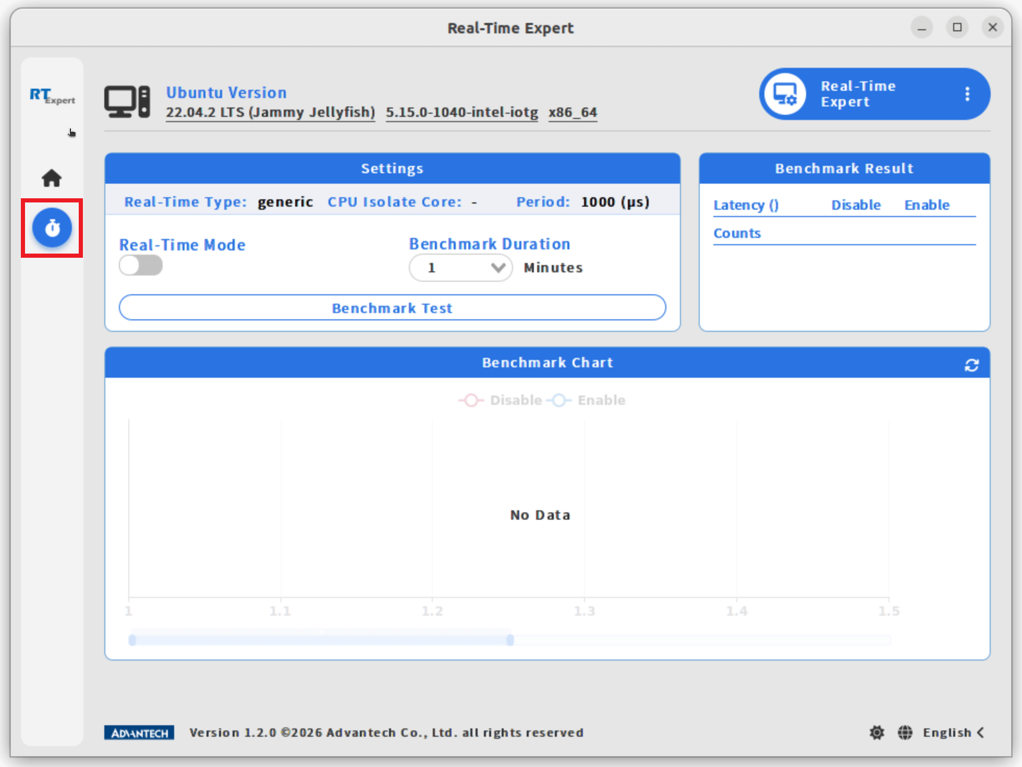Click the No Data chart message

click(540, 515)
